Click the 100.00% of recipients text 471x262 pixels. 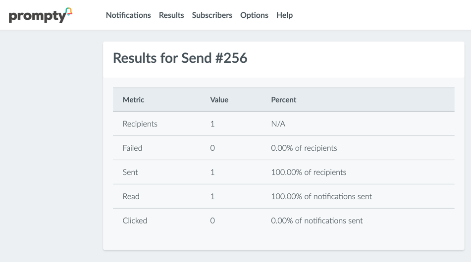pos(309,173)
